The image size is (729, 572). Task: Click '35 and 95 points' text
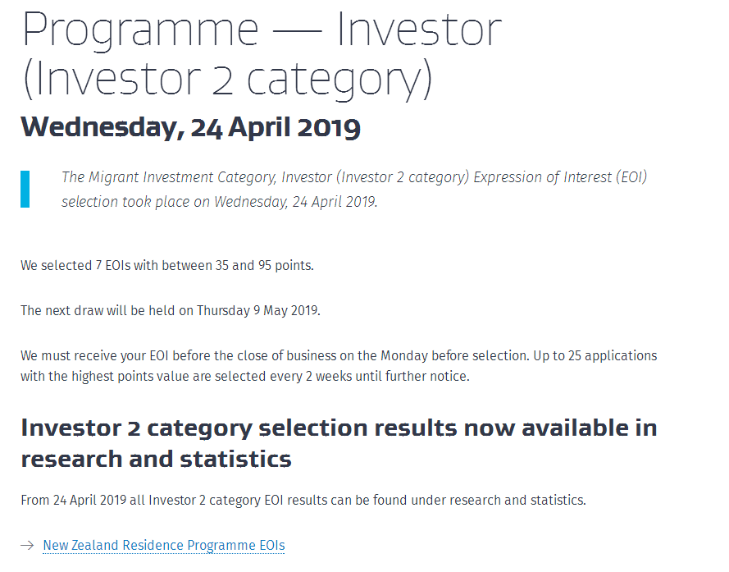263,265
